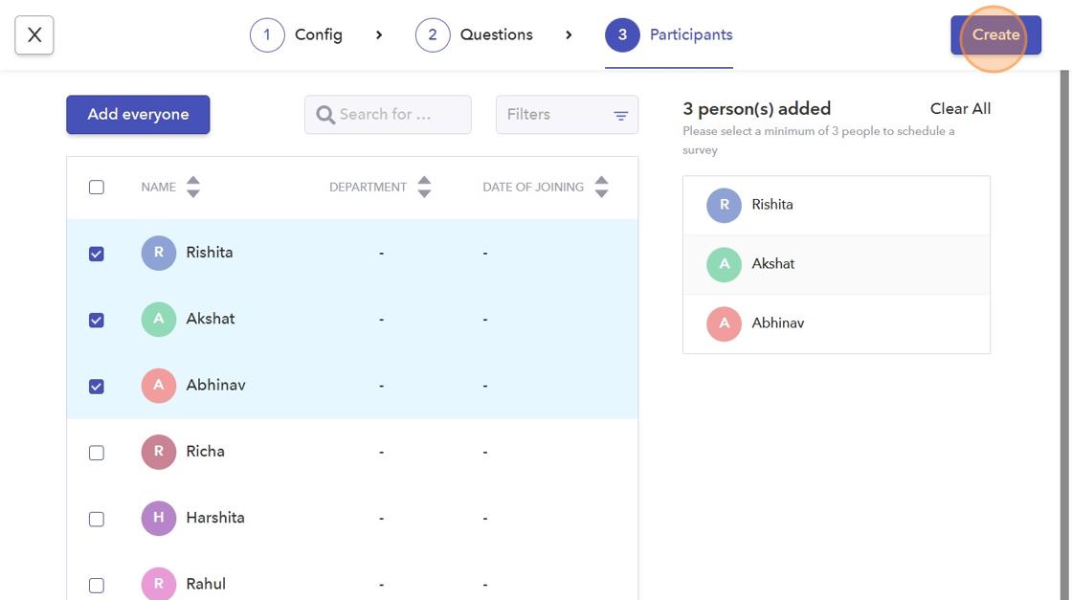Click step 3 circle icon

point(622,35)
